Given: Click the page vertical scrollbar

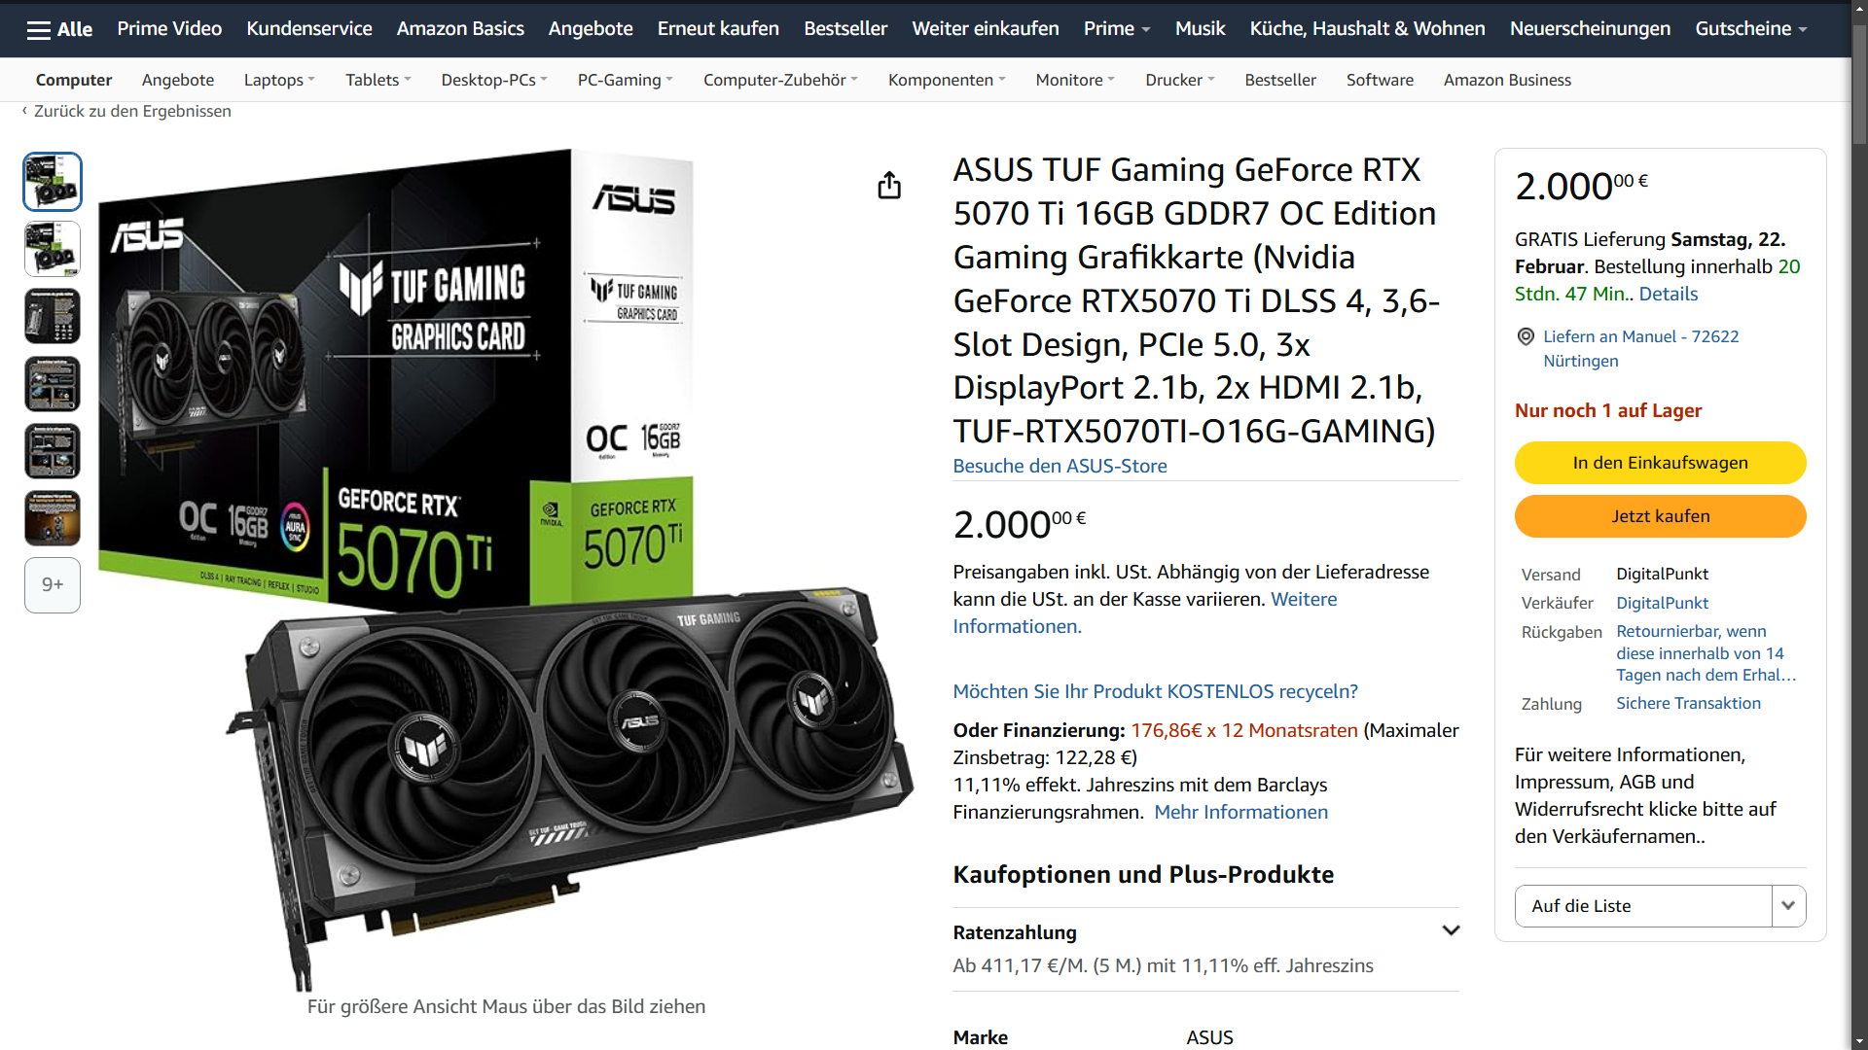Looking at the screenshot, I should [1859, 525].
